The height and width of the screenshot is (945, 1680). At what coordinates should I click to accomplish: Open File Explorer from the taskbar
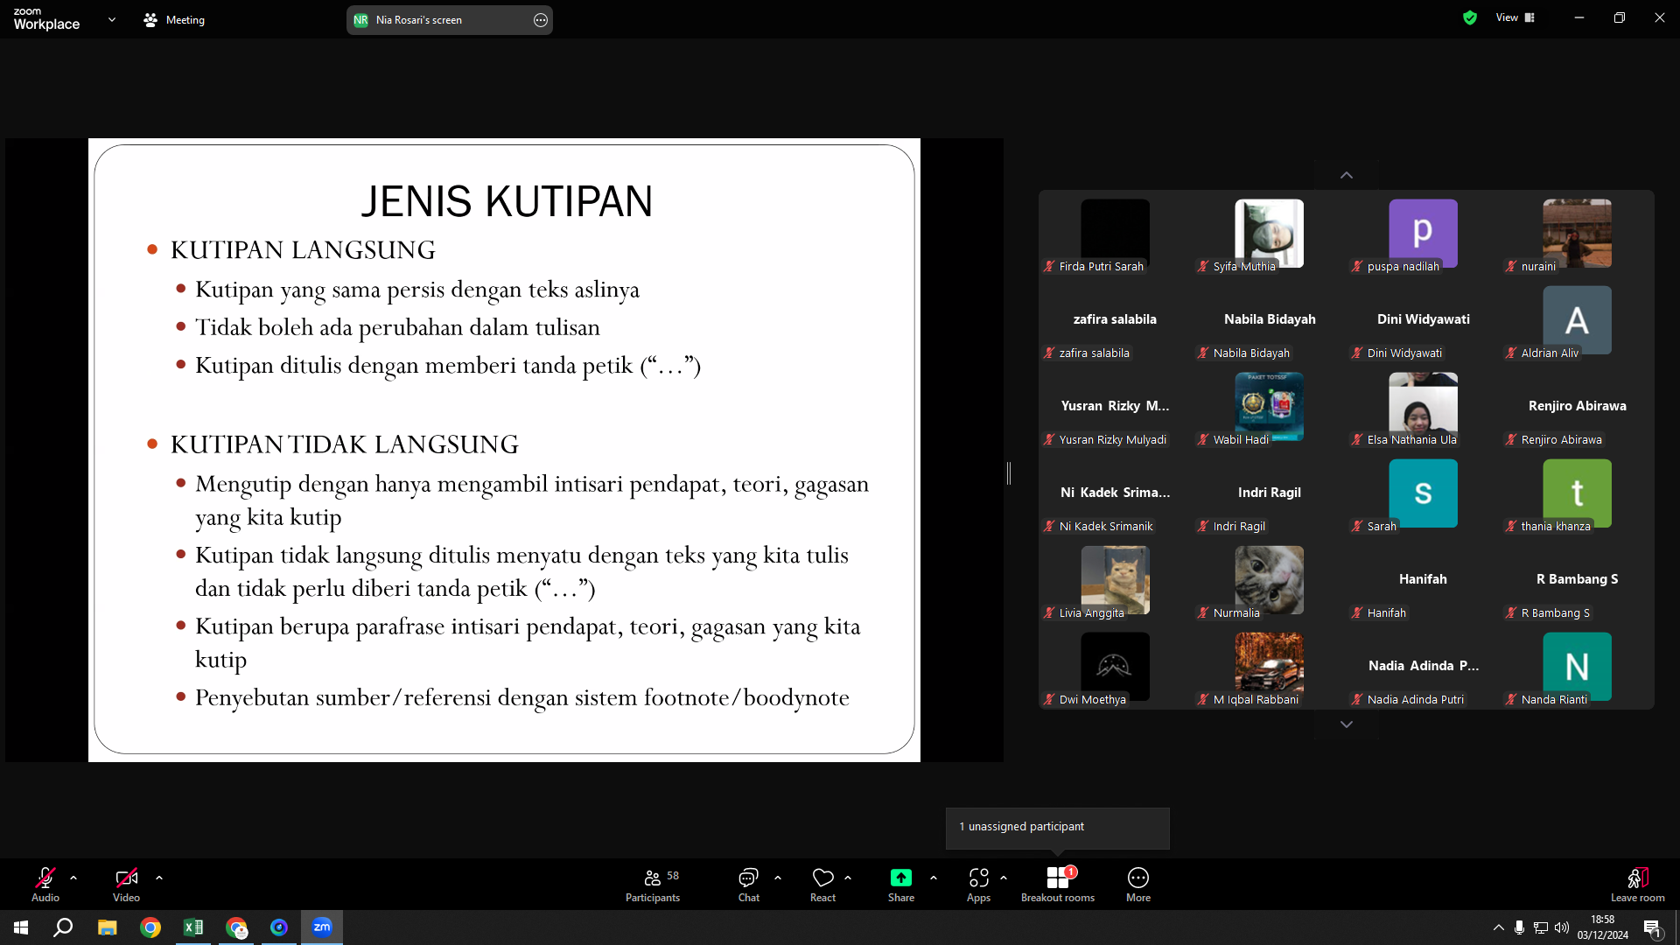[x=107, y=927]
